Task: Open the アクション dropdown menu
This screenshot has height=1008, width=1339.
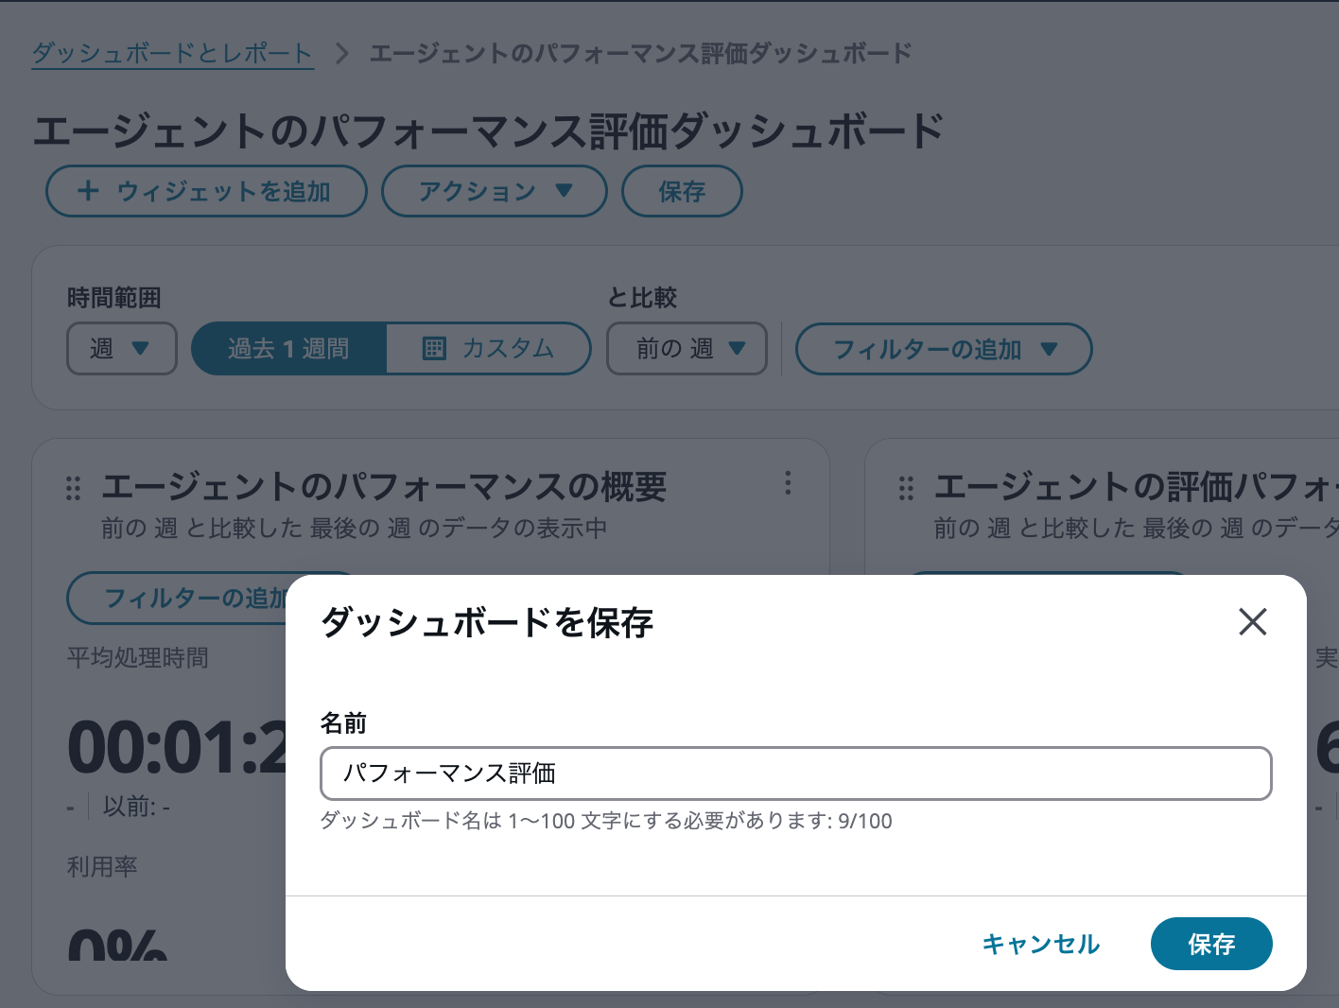Action: (494, 191)
